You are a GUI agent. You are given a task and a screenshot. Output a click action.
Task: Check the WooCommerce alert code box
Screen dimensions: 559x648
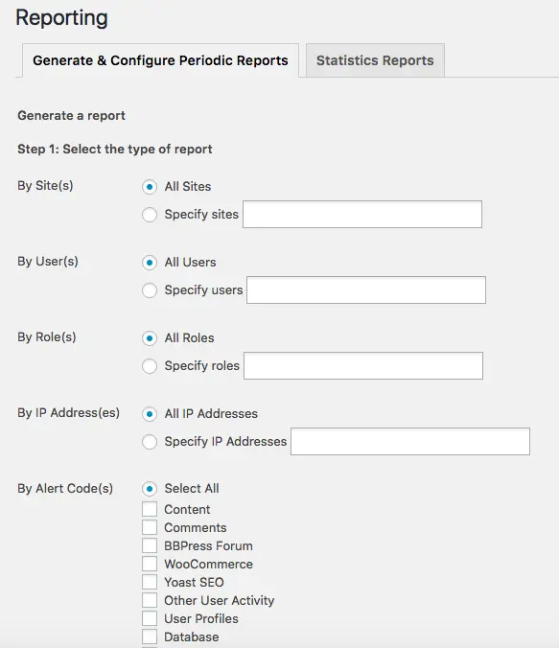coord(150,564)
